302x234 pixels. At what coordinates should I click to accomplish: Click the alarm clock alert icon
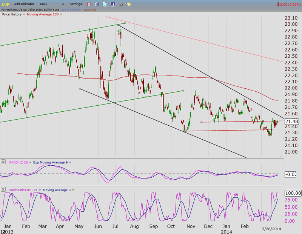point(89,4)
